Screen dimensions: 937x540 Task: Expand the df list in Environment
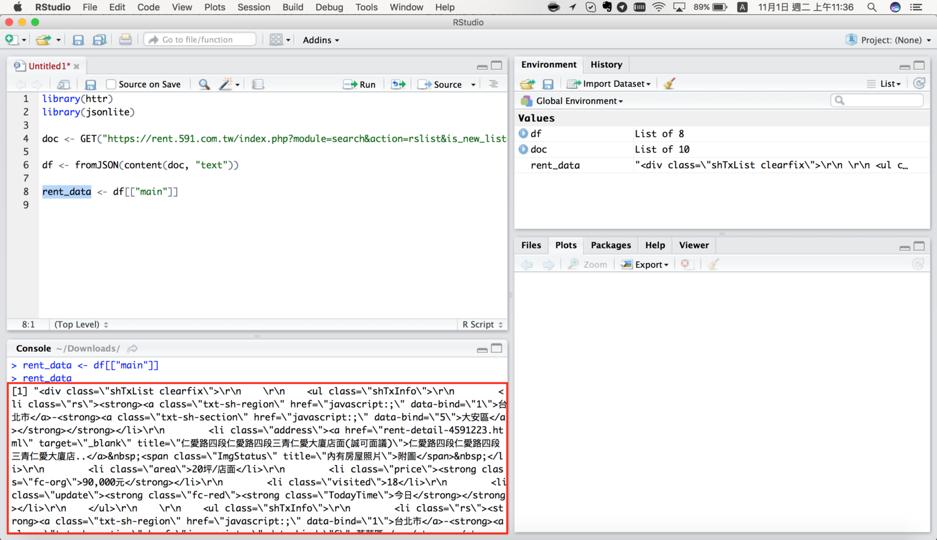point(523,134)
